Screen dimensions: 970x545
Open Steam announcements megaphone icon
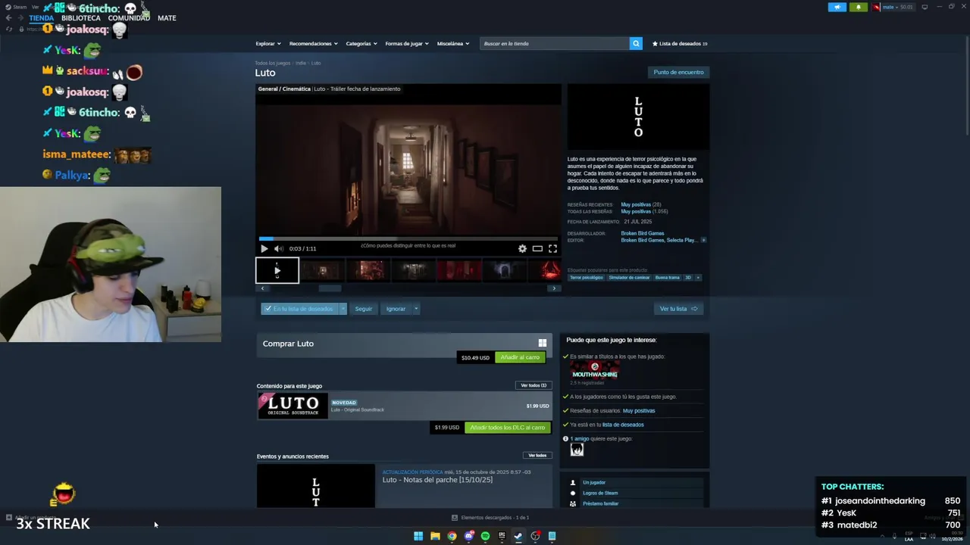837,7
